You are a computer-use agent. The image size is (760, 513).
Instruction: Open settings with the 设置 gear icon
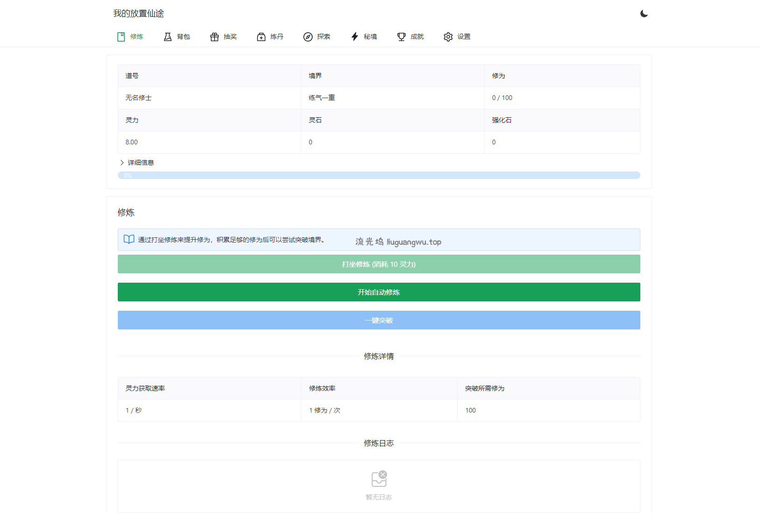coord(448,36)
